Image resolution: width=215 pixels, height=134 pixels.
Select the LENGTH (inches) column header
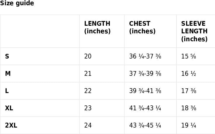coord(97,27)
